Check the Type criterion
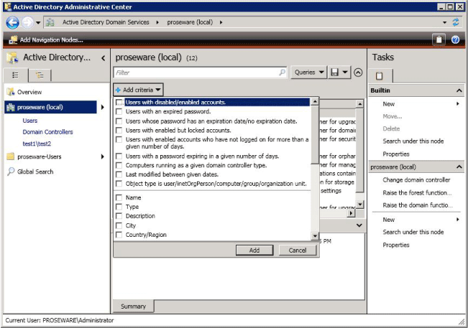 coord(119,207)
